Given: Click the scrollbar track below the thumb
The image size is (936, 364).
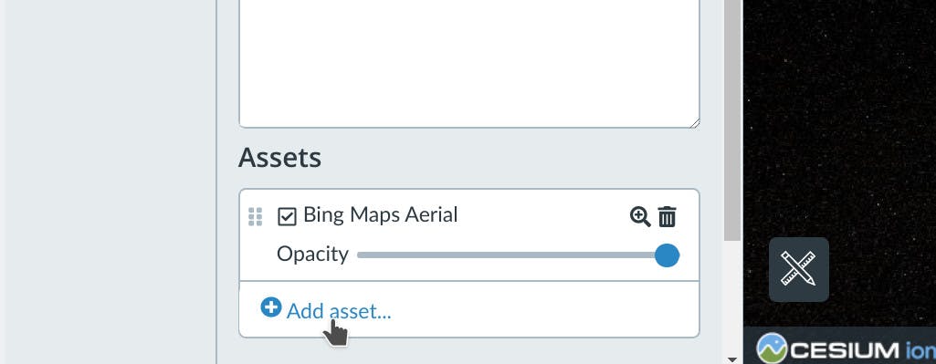Looking at the screenshot, I should 732,298.
